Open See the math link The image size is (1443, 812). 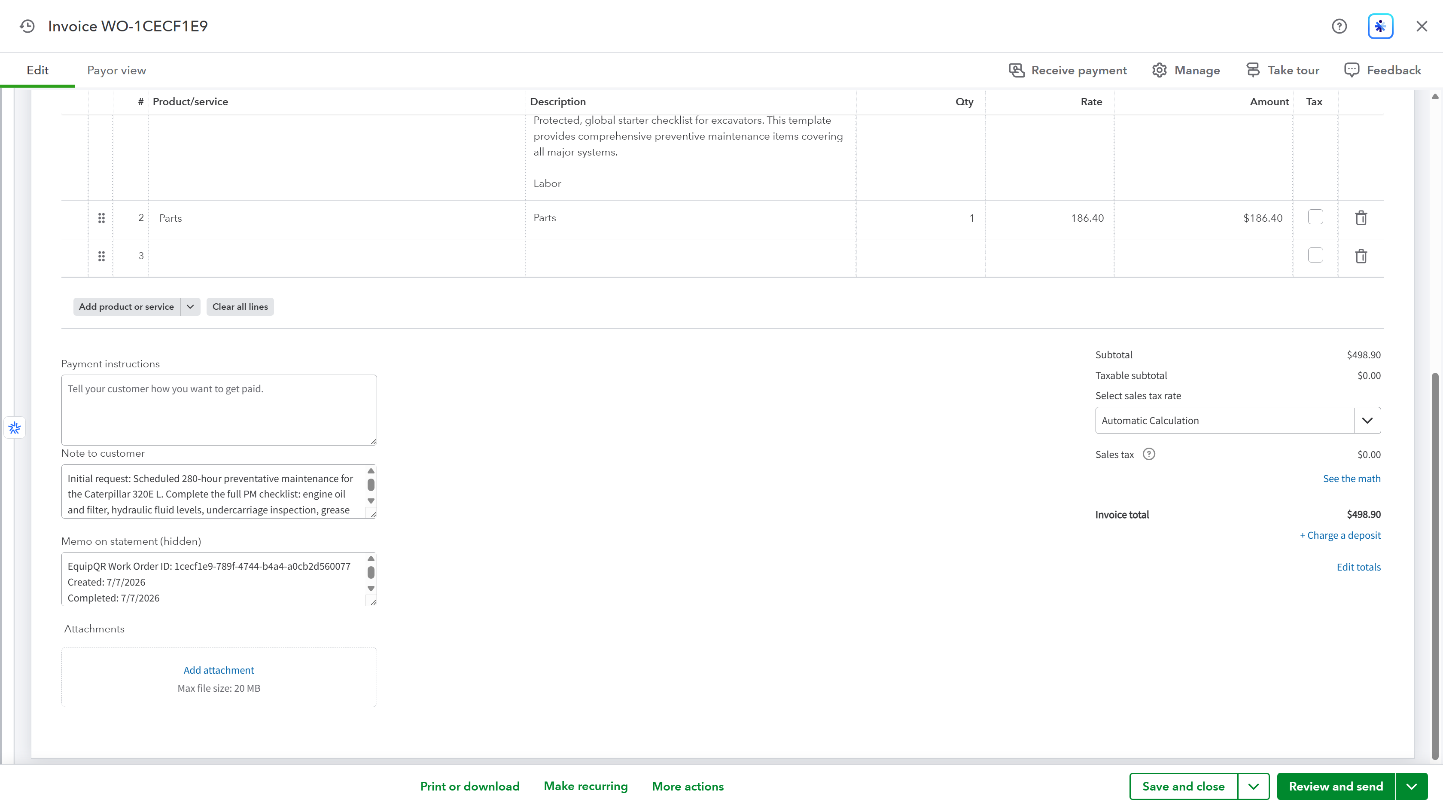click(x=1352, y=479)
